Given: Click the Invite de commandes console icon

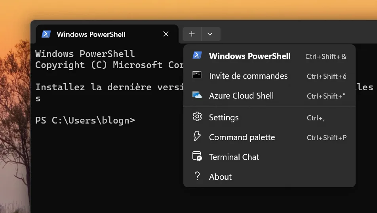Looking at the screenshot, I should (197, 75).
